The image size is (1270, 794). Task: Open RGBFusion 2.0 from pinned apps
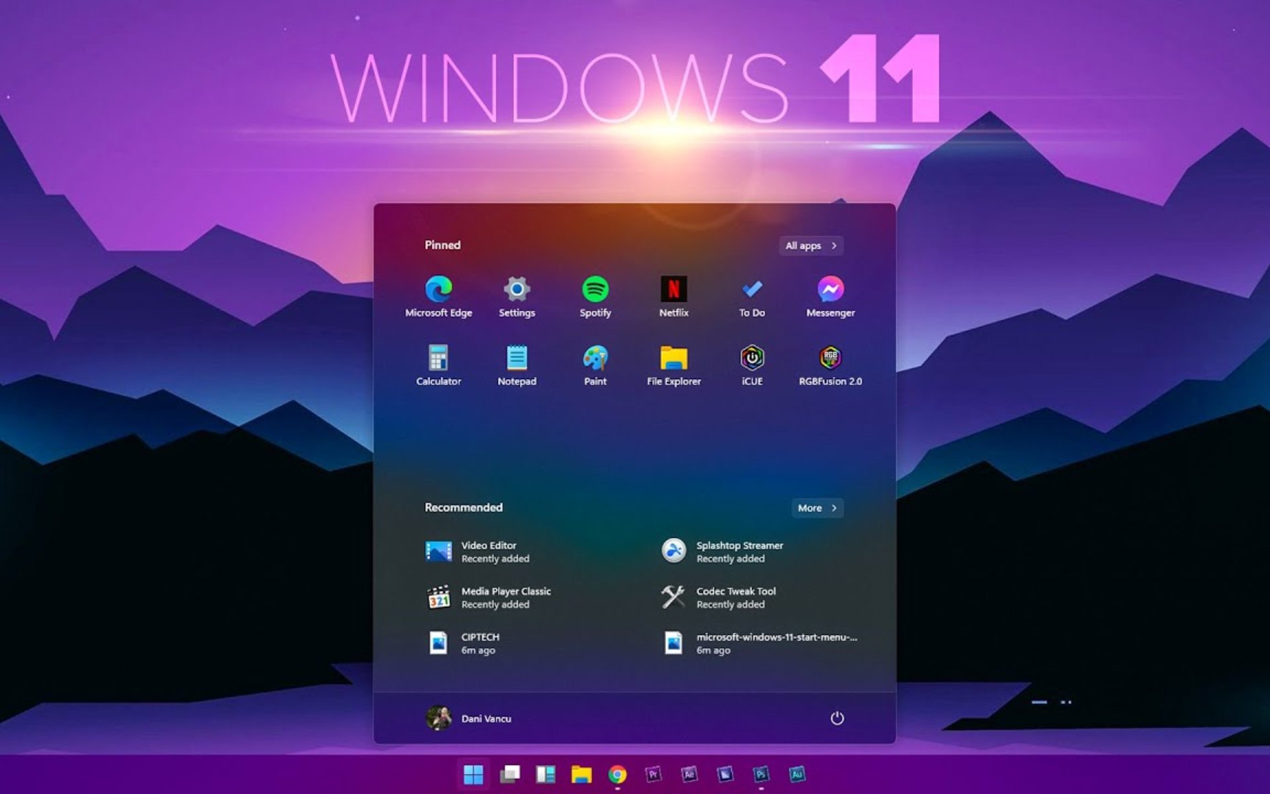point(830,365)
